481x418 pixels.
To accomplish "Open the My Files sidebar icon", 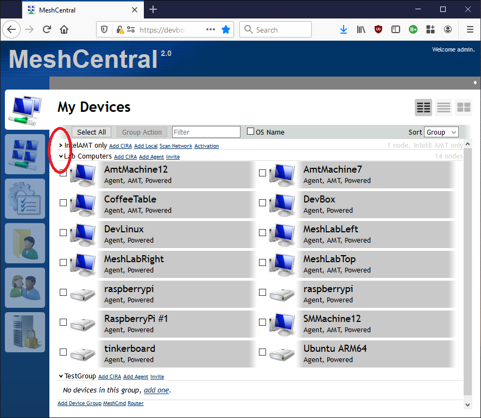I will (x=24, y=243).
